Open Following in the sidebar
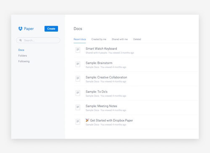Image resolution: width=210 pixels, height=153 pixels. pos(24,61)
